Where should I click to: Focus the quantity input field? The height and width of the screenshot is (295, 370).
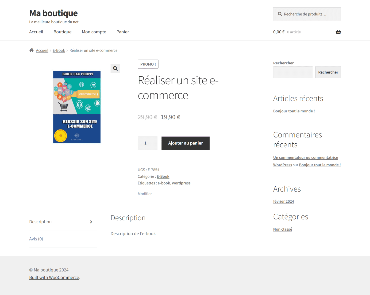148,143
